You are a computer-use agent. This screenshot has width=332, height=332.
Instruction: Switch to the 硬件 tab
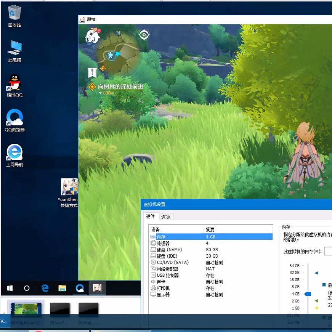151,217
